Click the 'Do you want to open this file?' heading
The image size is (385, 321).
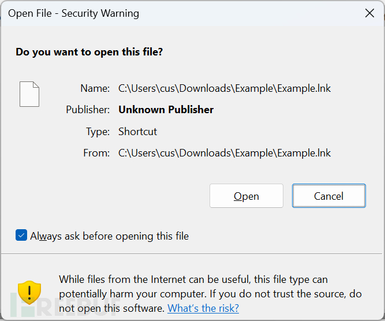coord(89,52)
